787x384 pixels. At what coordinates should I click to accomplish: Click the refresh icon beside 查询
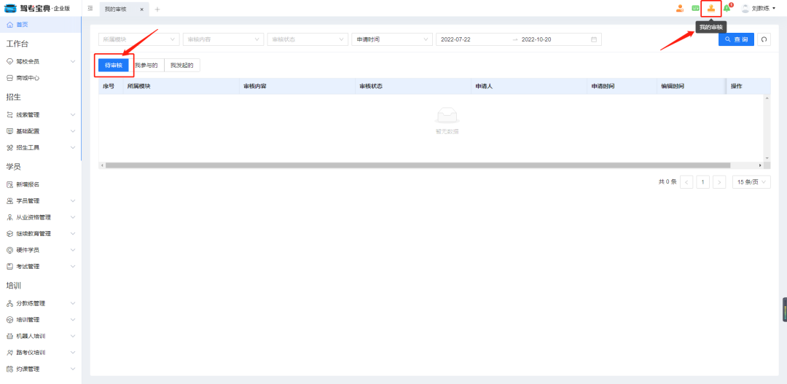(x=764, y=39)
